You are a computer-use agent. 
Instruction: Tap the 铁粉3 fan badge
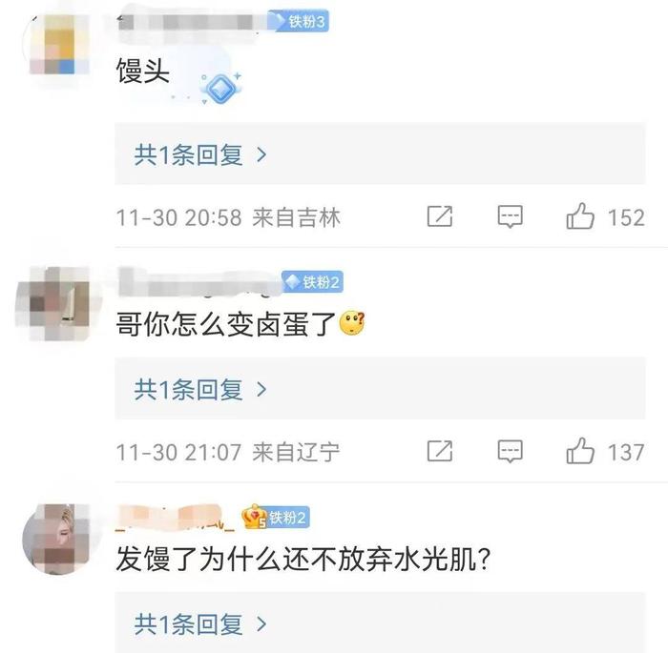(298, 21)
